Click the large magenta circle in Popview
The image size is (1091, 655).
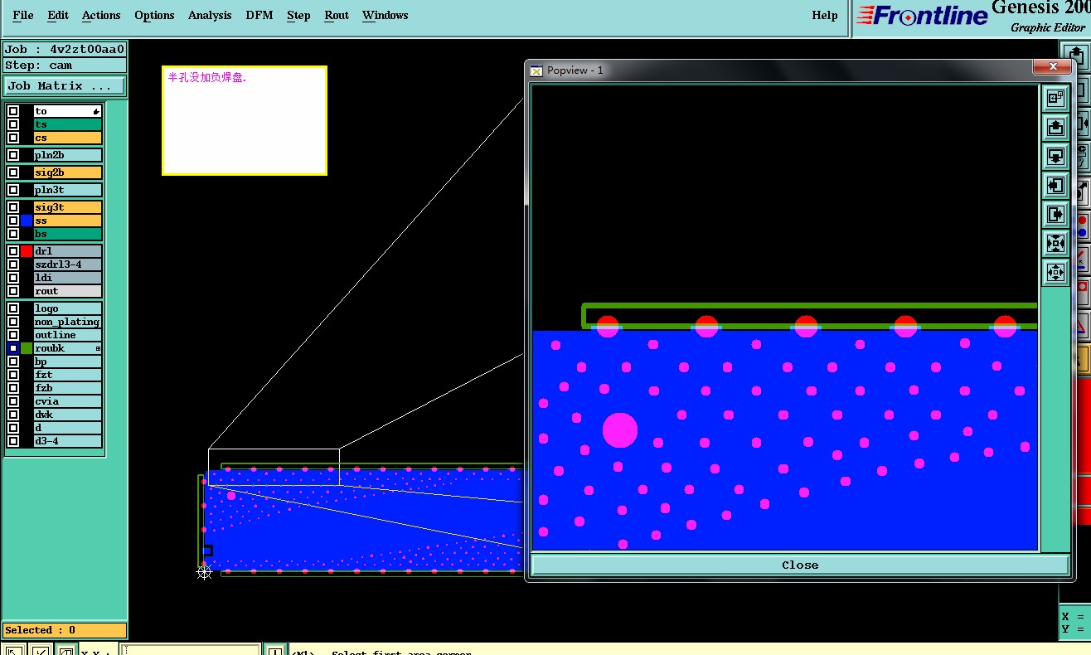click(x=620, y=430)
